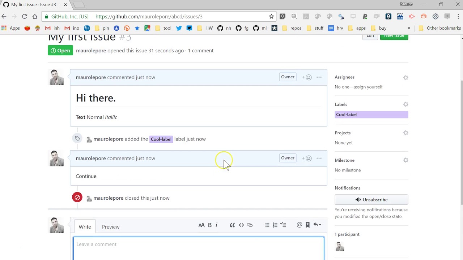Viewport: 463px width, 260px height.
Task: Open Assignees settings gear
Action: pyautogui.click(x=405, y=78)
